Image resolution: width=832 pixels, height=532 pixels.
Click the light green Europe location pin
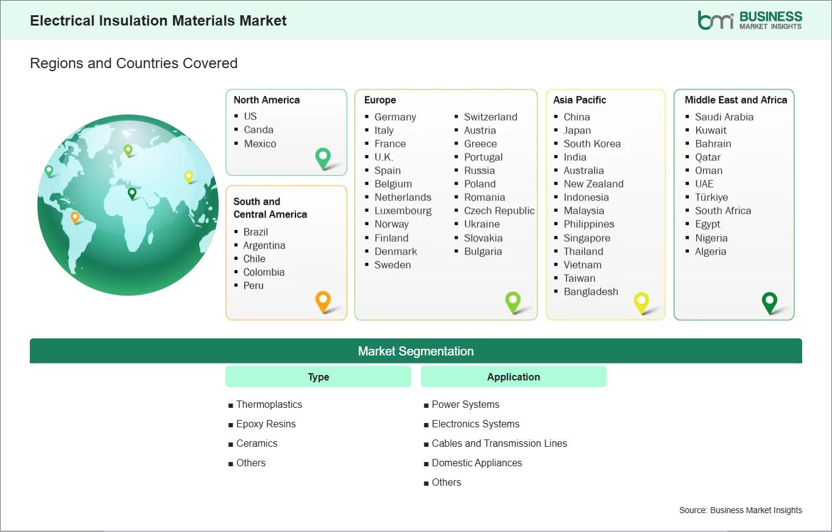(513, 301)
